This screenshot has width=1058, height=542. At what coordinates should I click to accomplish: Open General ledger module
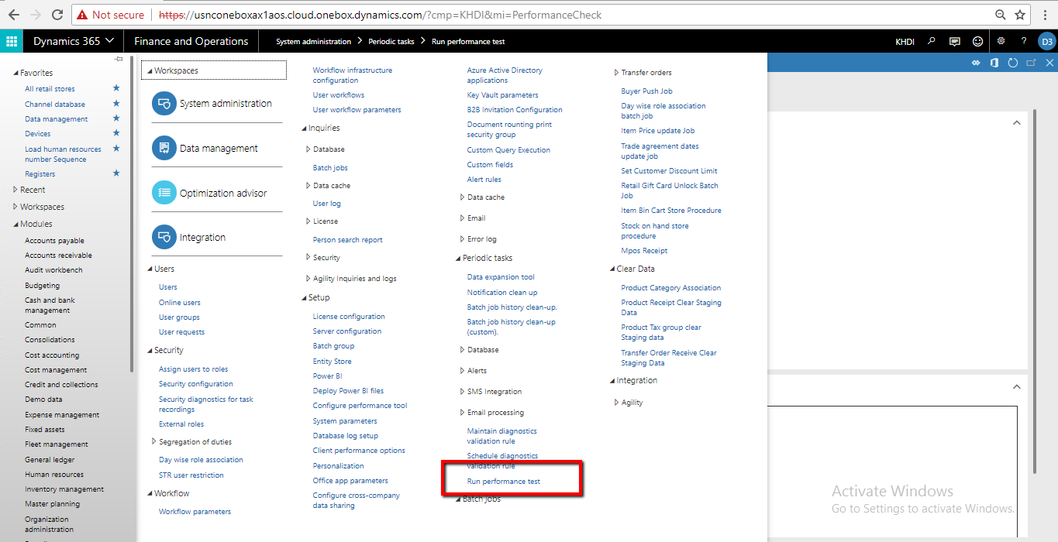(x=50, y=459)
